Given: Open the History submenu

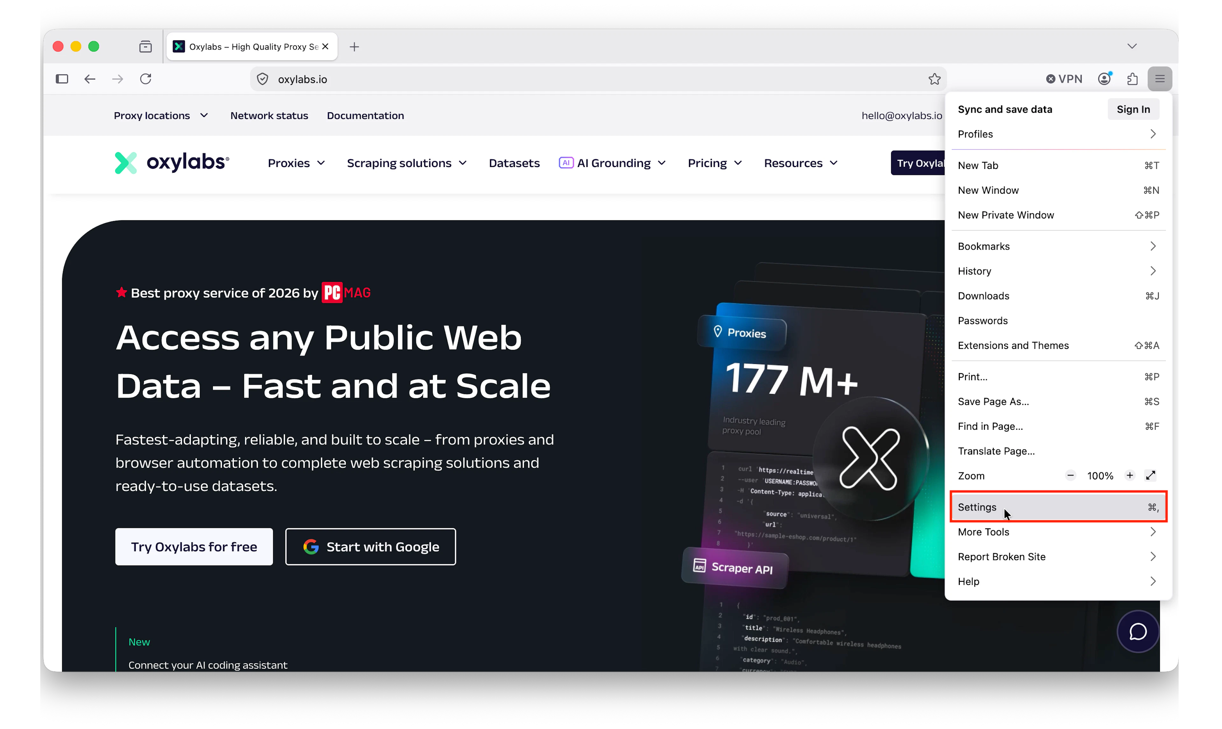Looking at the screenshot, I should coord(1058,271).
